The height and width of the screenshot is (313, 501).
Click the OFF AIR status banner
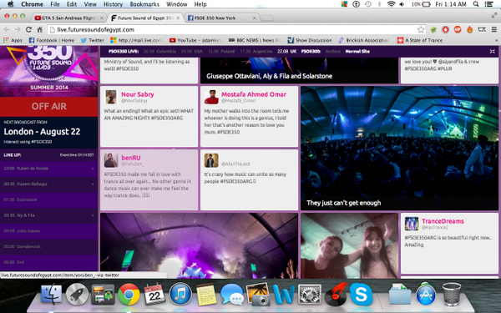(x=49, y=106)
